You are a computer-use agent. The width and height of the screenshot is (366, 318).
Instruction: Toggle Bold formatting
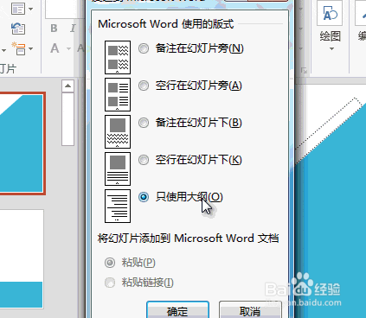pos(54,29)
